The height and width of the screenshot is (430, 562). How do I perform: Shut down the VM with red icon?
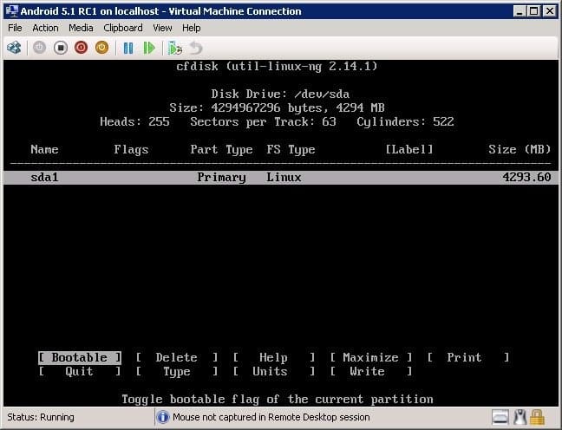(x=81, y=48)
